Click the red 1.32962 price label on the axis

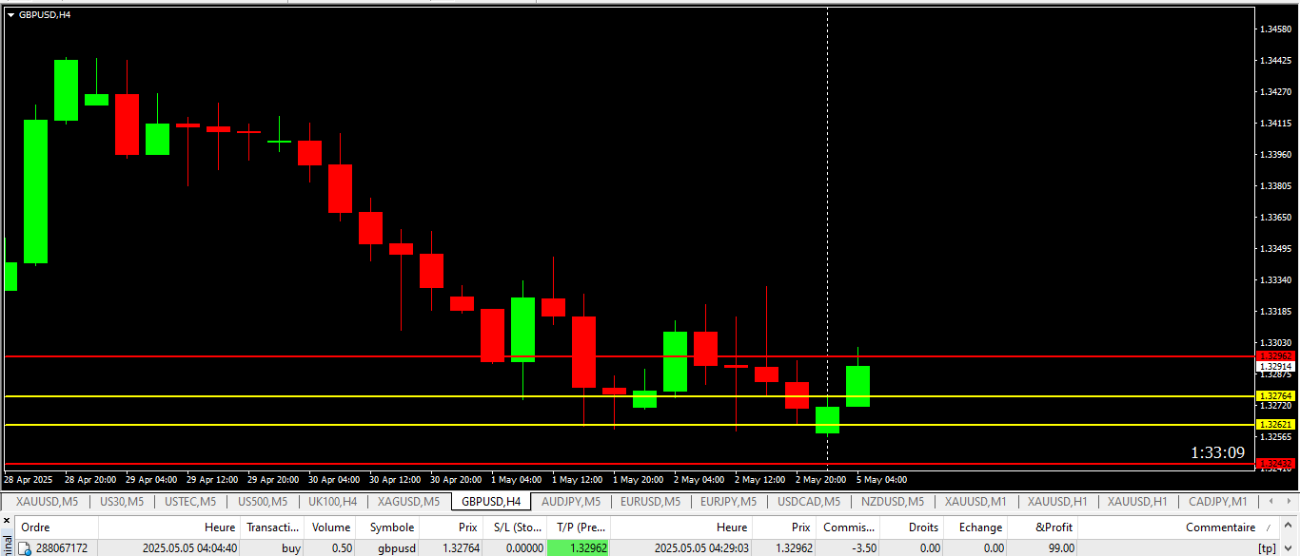pyautogui.click(x=1275, y=355)
